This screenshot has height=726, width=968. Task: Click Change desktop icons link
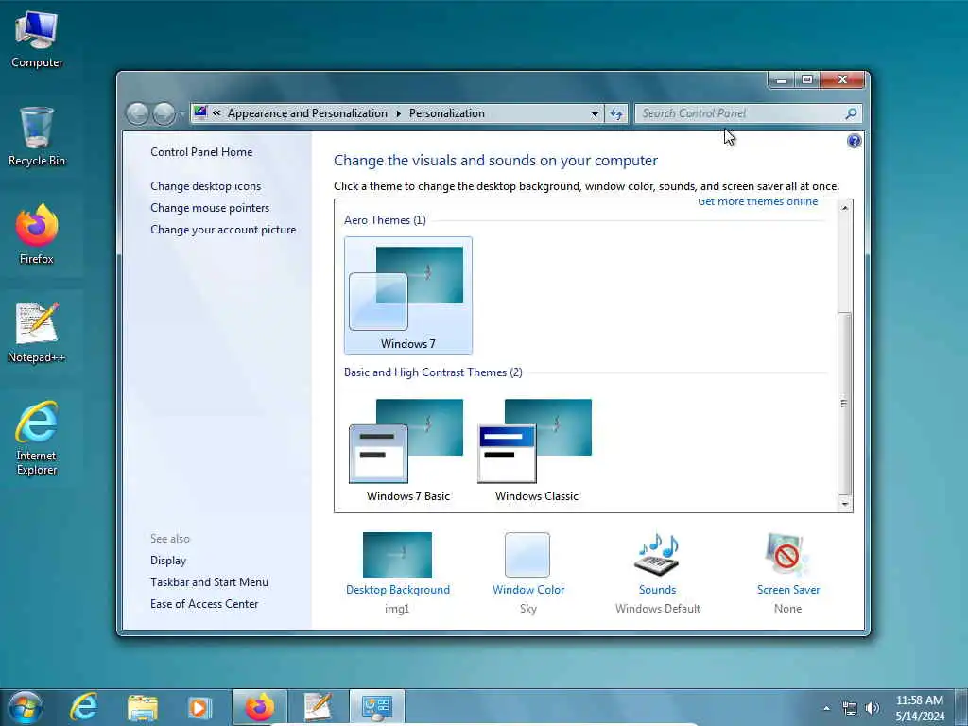(205, 186)
